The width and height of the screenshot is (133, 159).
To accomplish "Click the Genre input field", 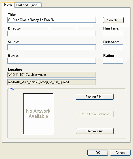I will 52,61.
